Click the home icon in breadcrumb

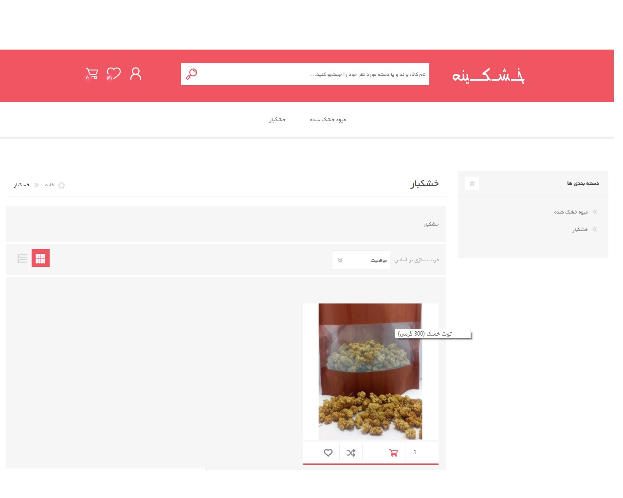pyautogui.click(x=61, y=185)
